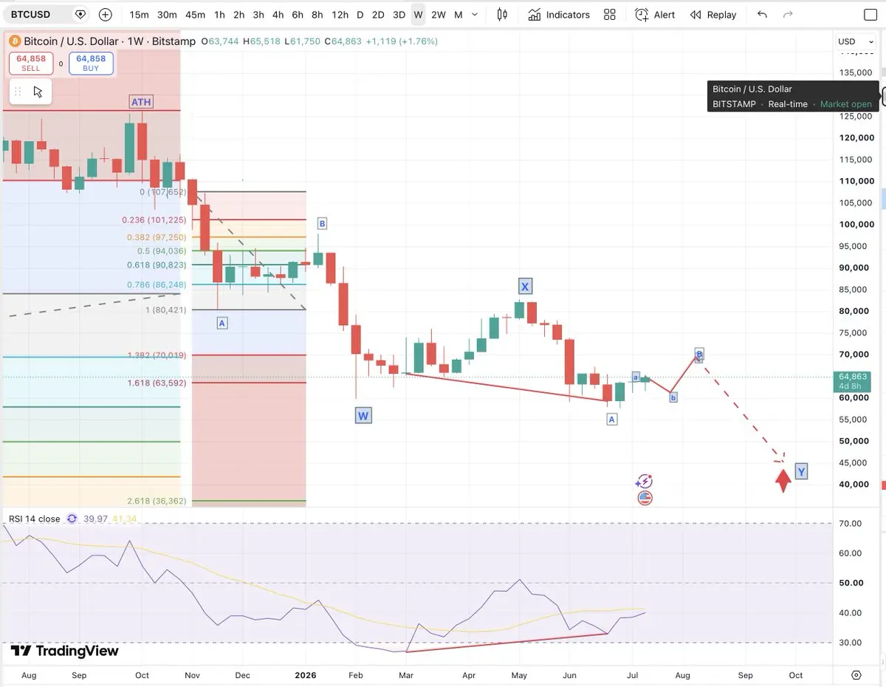Viewport: 886px width, 687px height.
Task: Open the BTCUSD symbol search box
Action: [45, 14]
